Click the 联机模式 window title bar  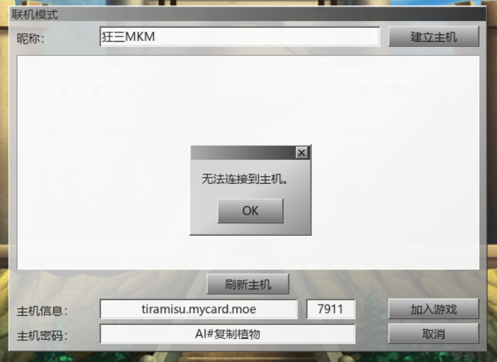point(247,15)
